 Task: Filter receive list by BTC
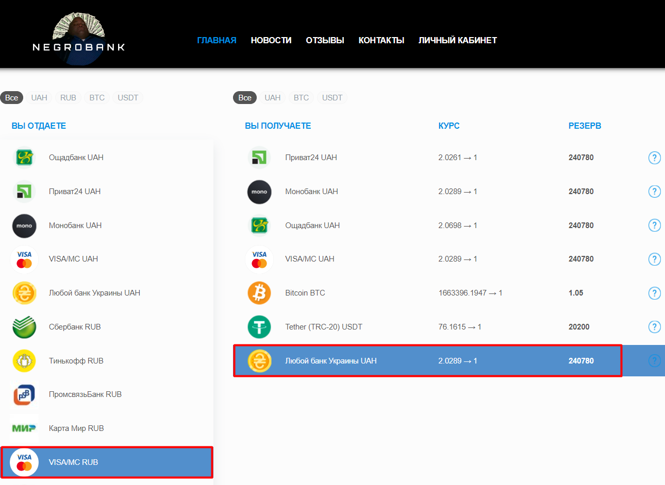point(302,98)
